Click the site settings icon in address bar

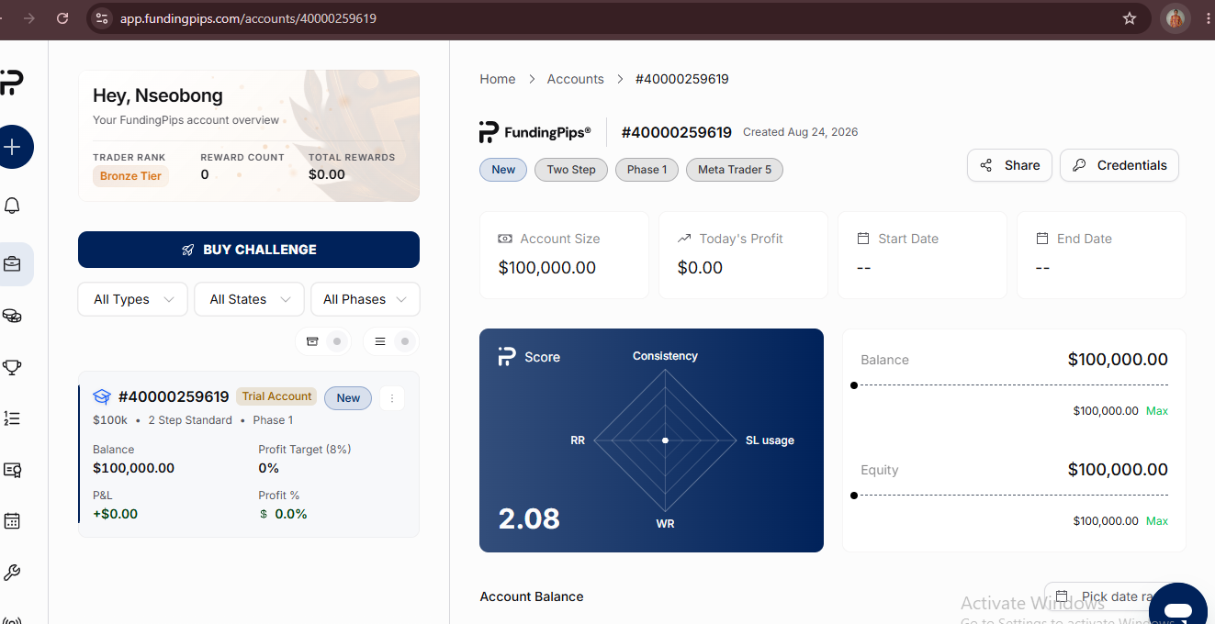click(x=102, y=18)
